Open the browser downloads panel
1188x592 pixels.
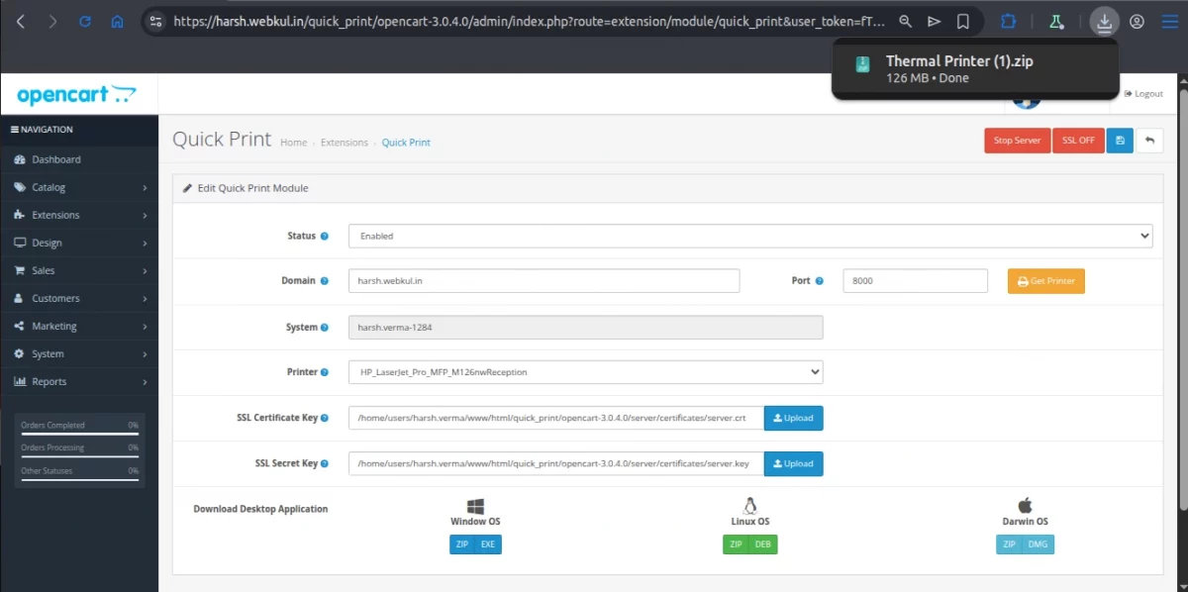pos(1104,20)
